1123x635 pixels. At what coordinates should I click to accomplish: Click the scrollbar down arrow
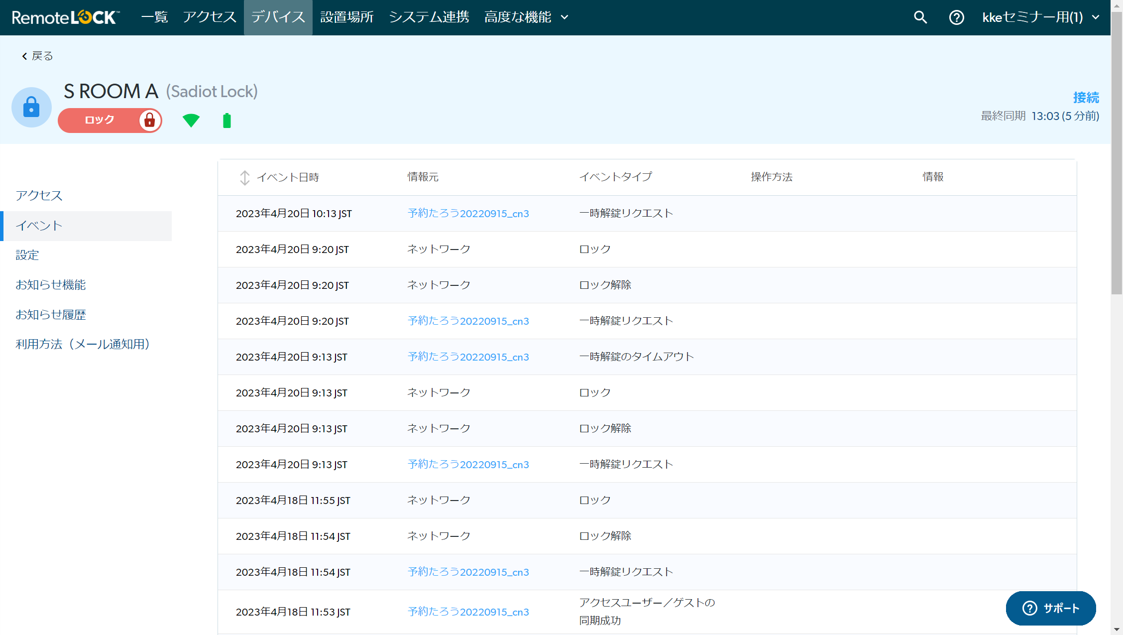pos(1117,630)
